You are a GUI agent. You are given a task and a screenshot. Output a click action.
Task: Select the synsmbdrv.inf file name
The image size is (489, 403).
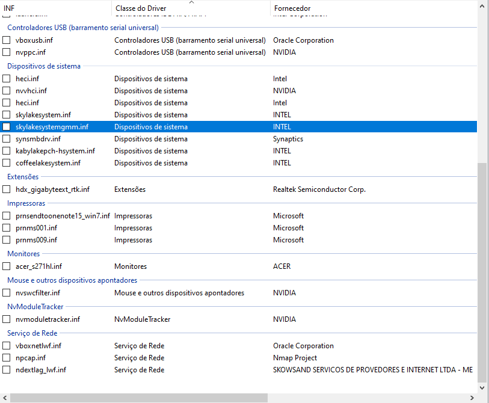(38, 139)
